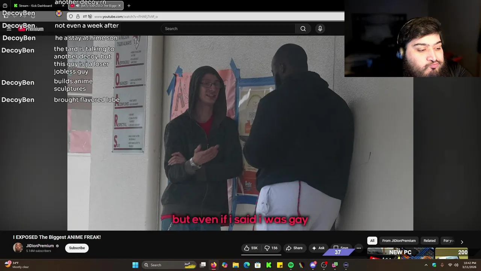Open the NEW PC recommended video thumbnail

[x=400, y=254]
